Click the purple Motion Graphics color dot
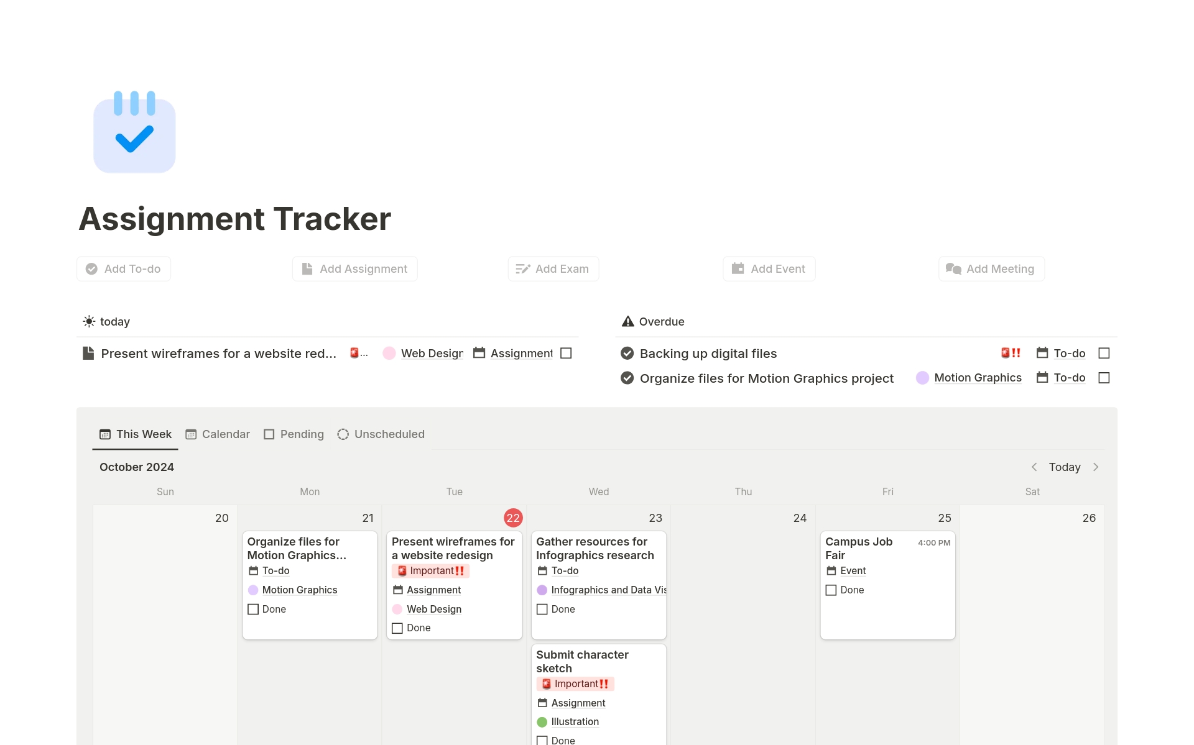This screenshot has height=745, width=1194. pos(923,378)
